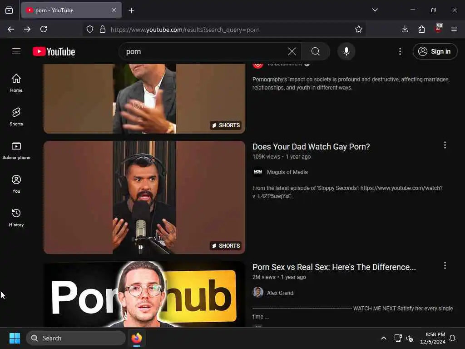This screenshot has width=465, height=349.
Task: Open options for 'Porn Sex vs Real Sex' video
Action: [x=445, y=265]
